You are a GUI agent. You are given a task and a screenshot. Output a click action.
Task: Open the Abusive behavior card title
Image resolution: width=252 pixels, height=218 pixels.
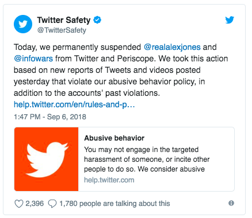point(114,138)
